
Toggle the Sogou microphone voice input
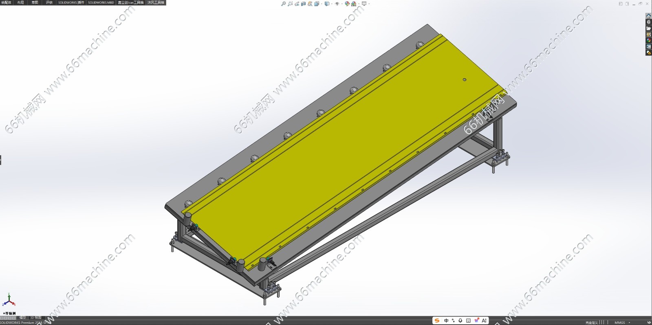(460, 321)
